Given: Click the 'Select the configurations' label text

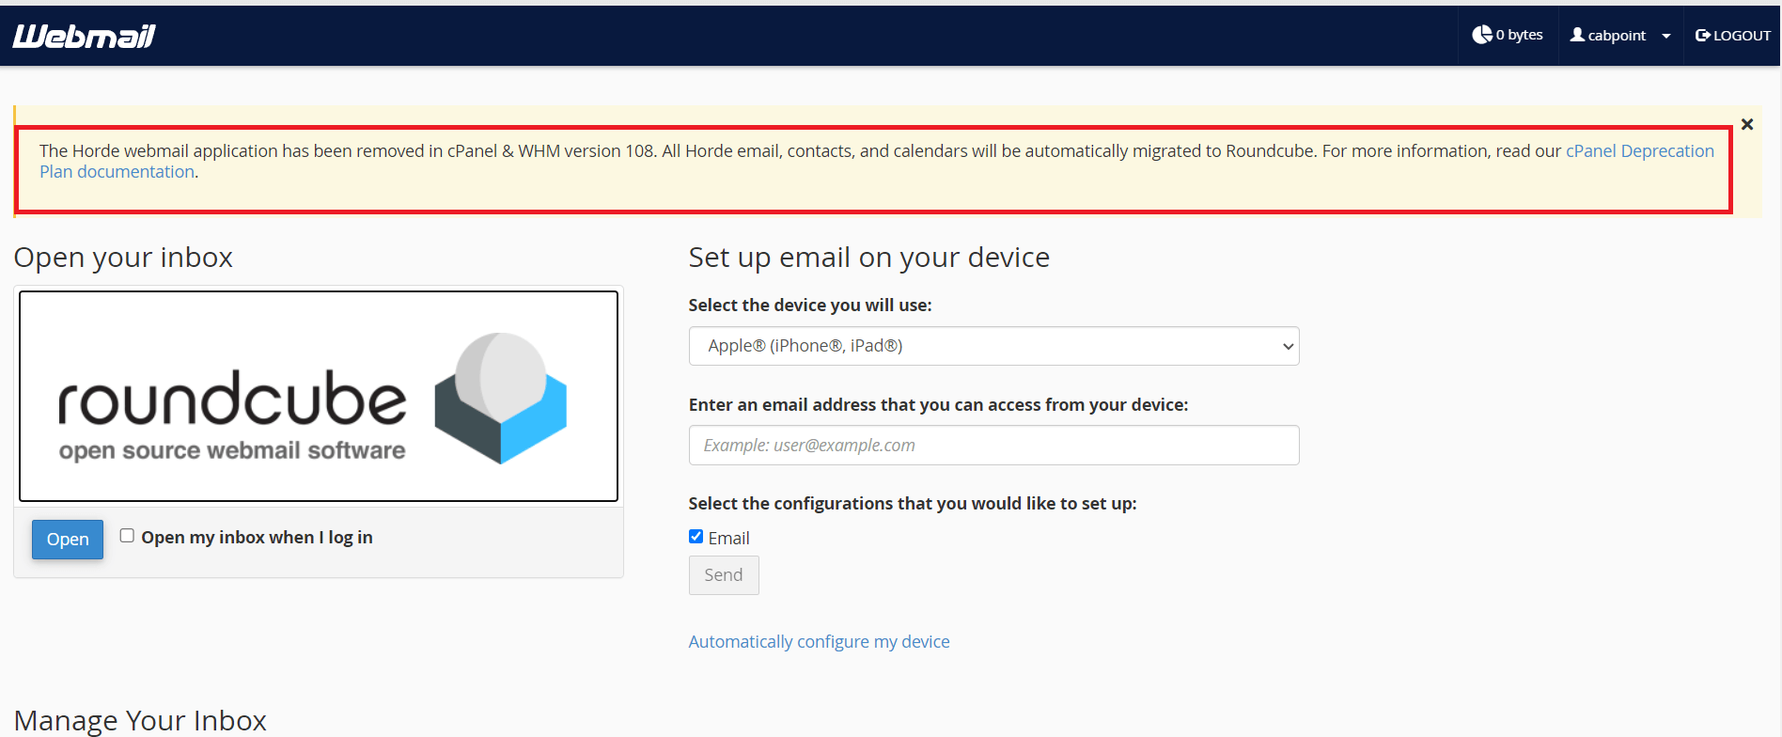Looking at the screenshot, I should click(x=913, y=504).
